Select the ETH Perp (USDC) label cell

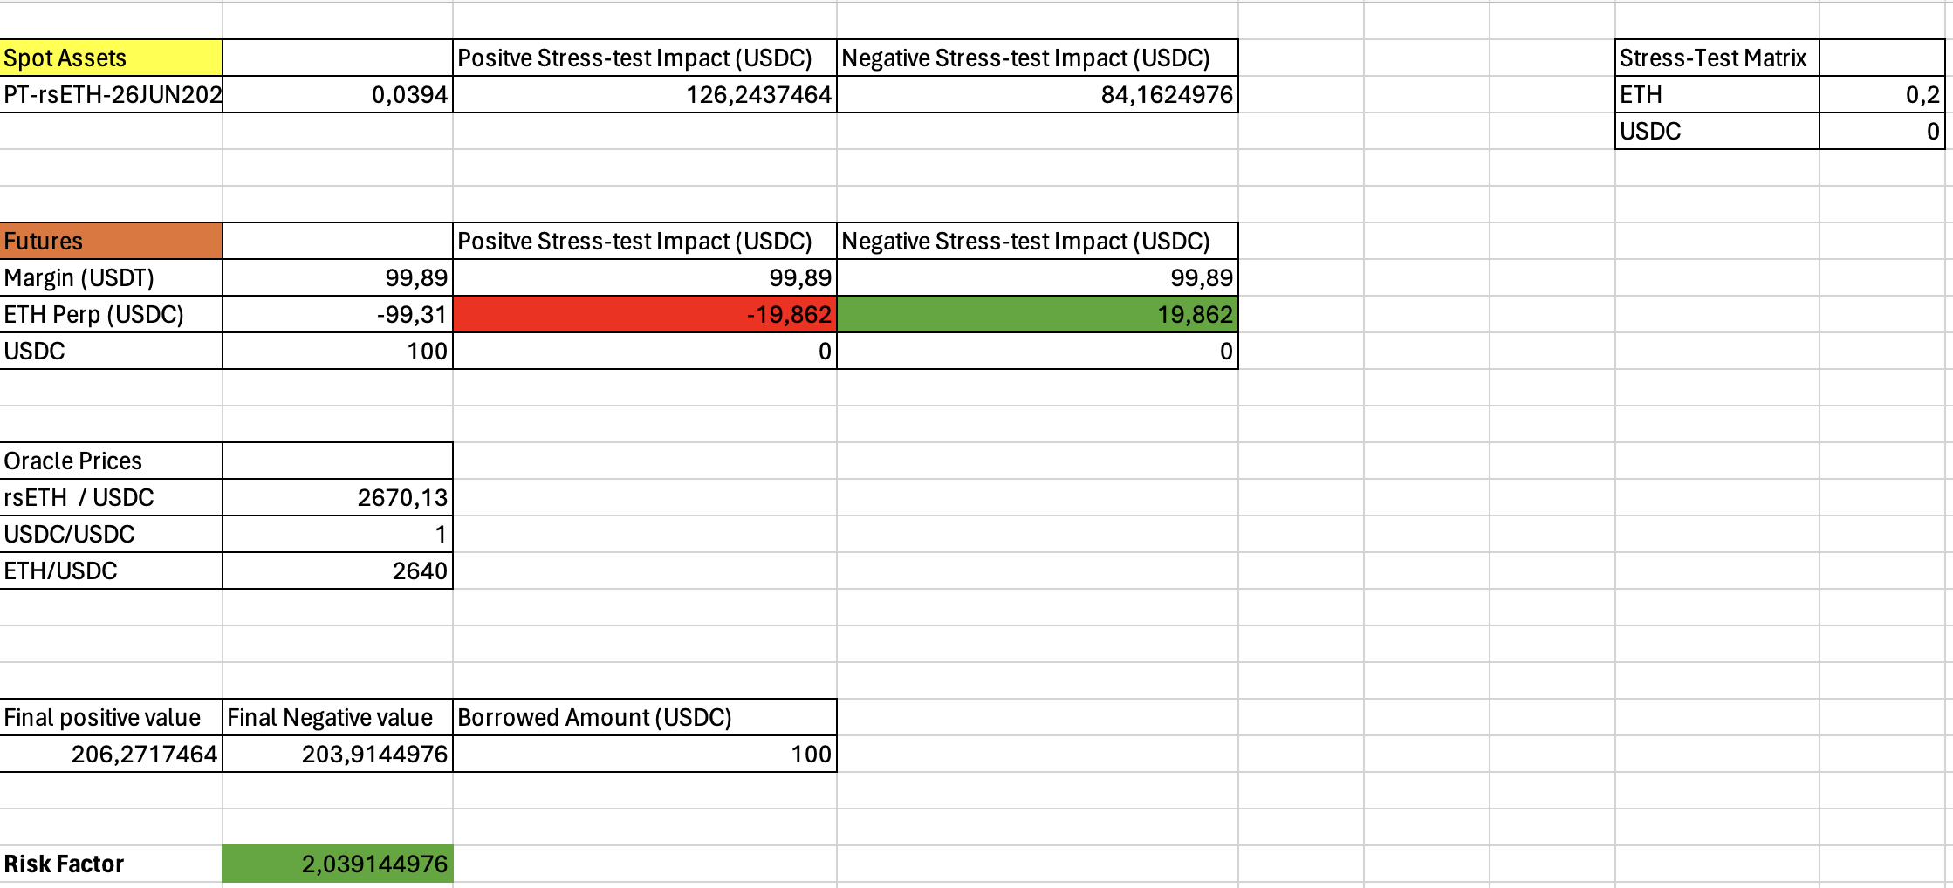[x=111, y=314]
